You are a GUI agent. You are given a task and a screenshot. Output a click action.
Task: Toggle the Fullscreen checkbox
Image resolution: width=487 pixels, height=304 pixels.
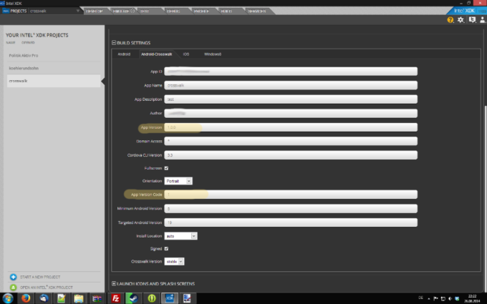click(166, 168)
